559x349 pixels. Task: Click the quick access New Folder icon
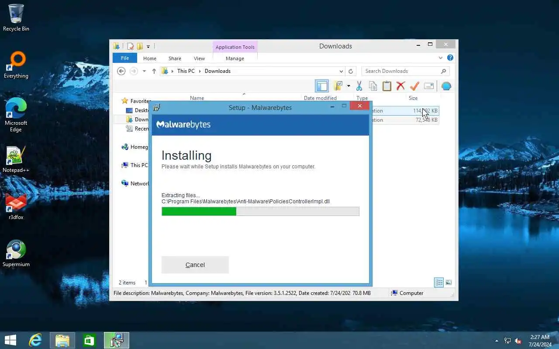[x=140, y=46]
